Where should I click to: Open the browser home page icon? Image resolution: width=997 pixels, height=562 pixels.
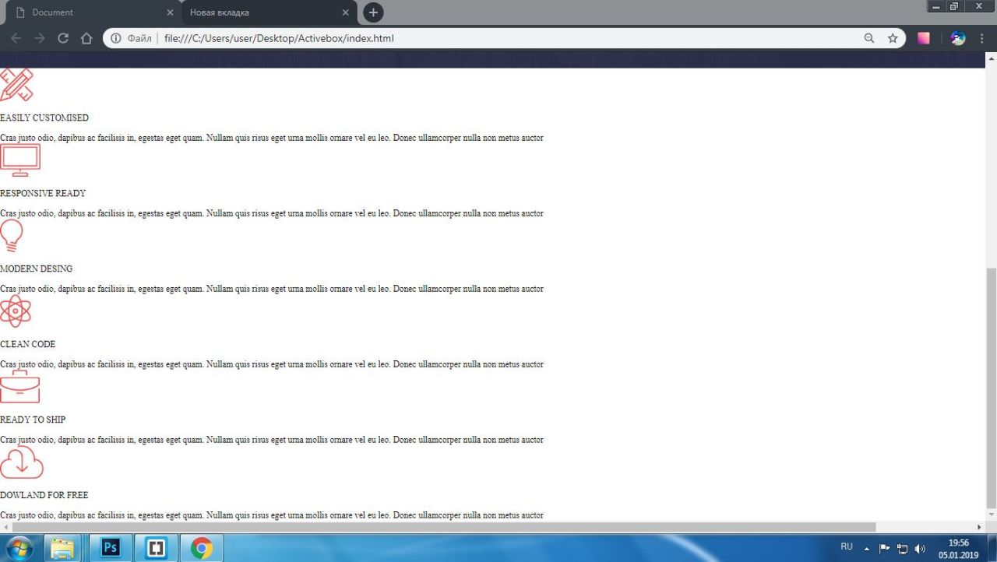pyautogui.click(x=86, y=38)
